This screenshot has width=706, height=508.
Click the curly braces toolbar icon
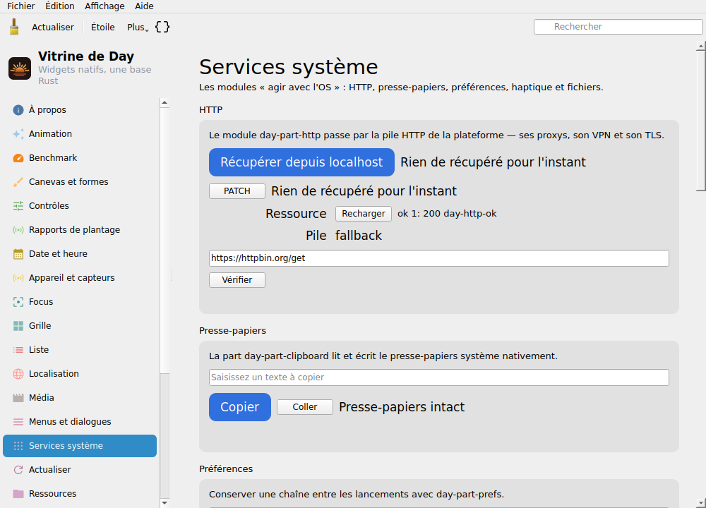click(162, 27)
